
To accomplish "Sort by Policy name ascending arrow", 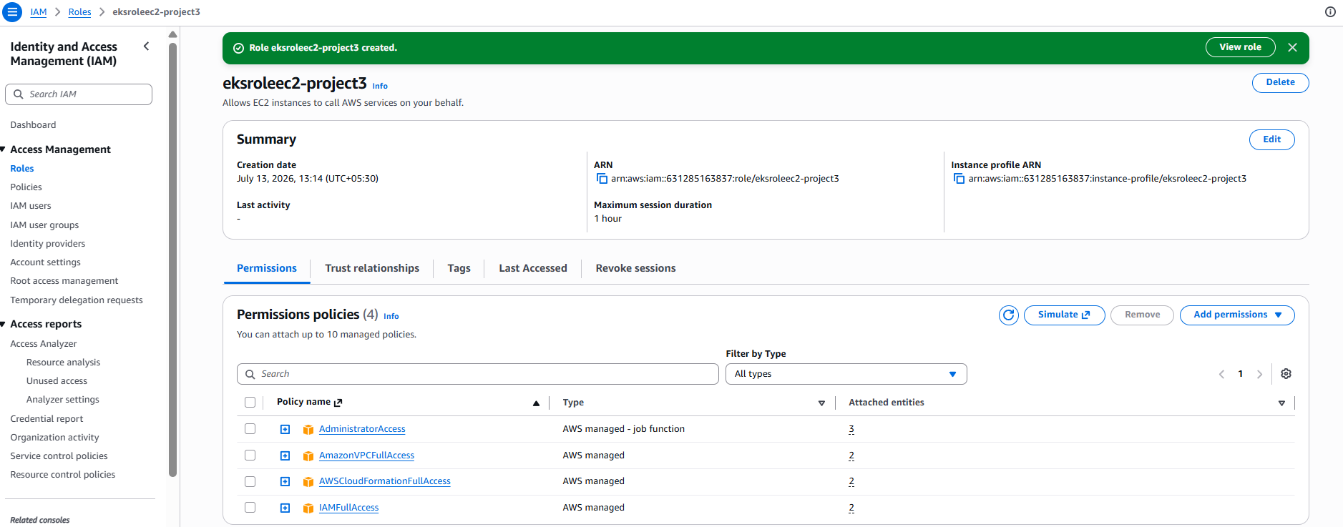I will click(536, 403).
